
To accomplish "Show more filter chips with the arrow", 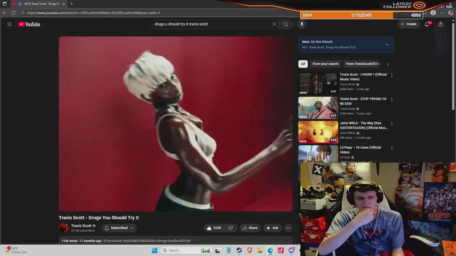I will 388,64.
